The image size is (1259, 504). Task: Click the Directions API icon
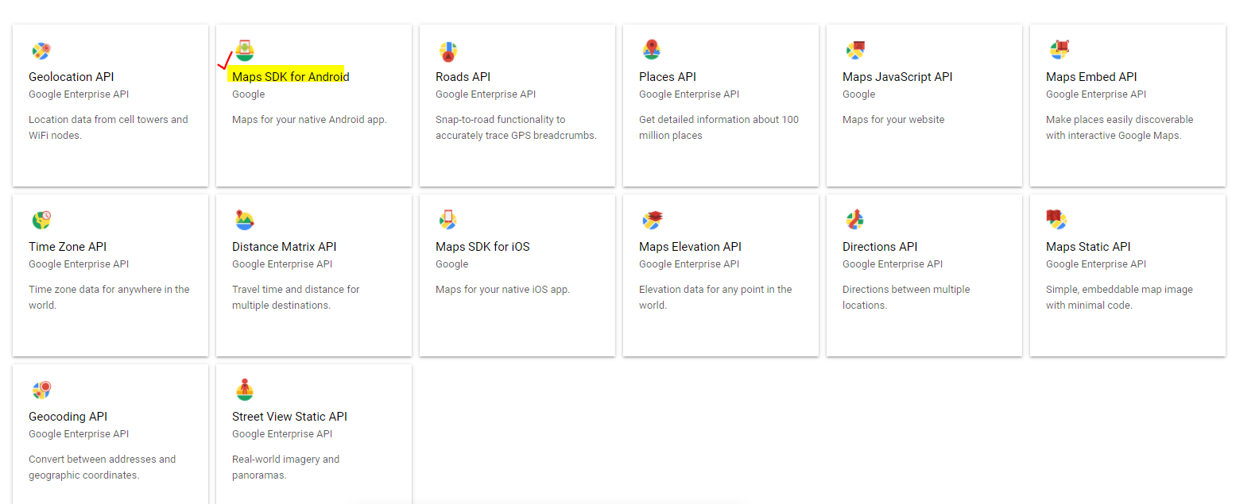click(x=855, y=220)
